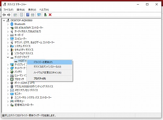Maximize the Device Manager window

tap(147, 4)
